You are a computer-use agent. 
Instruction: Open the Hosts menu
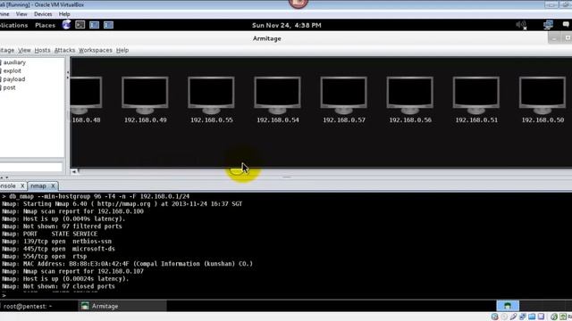42,50
